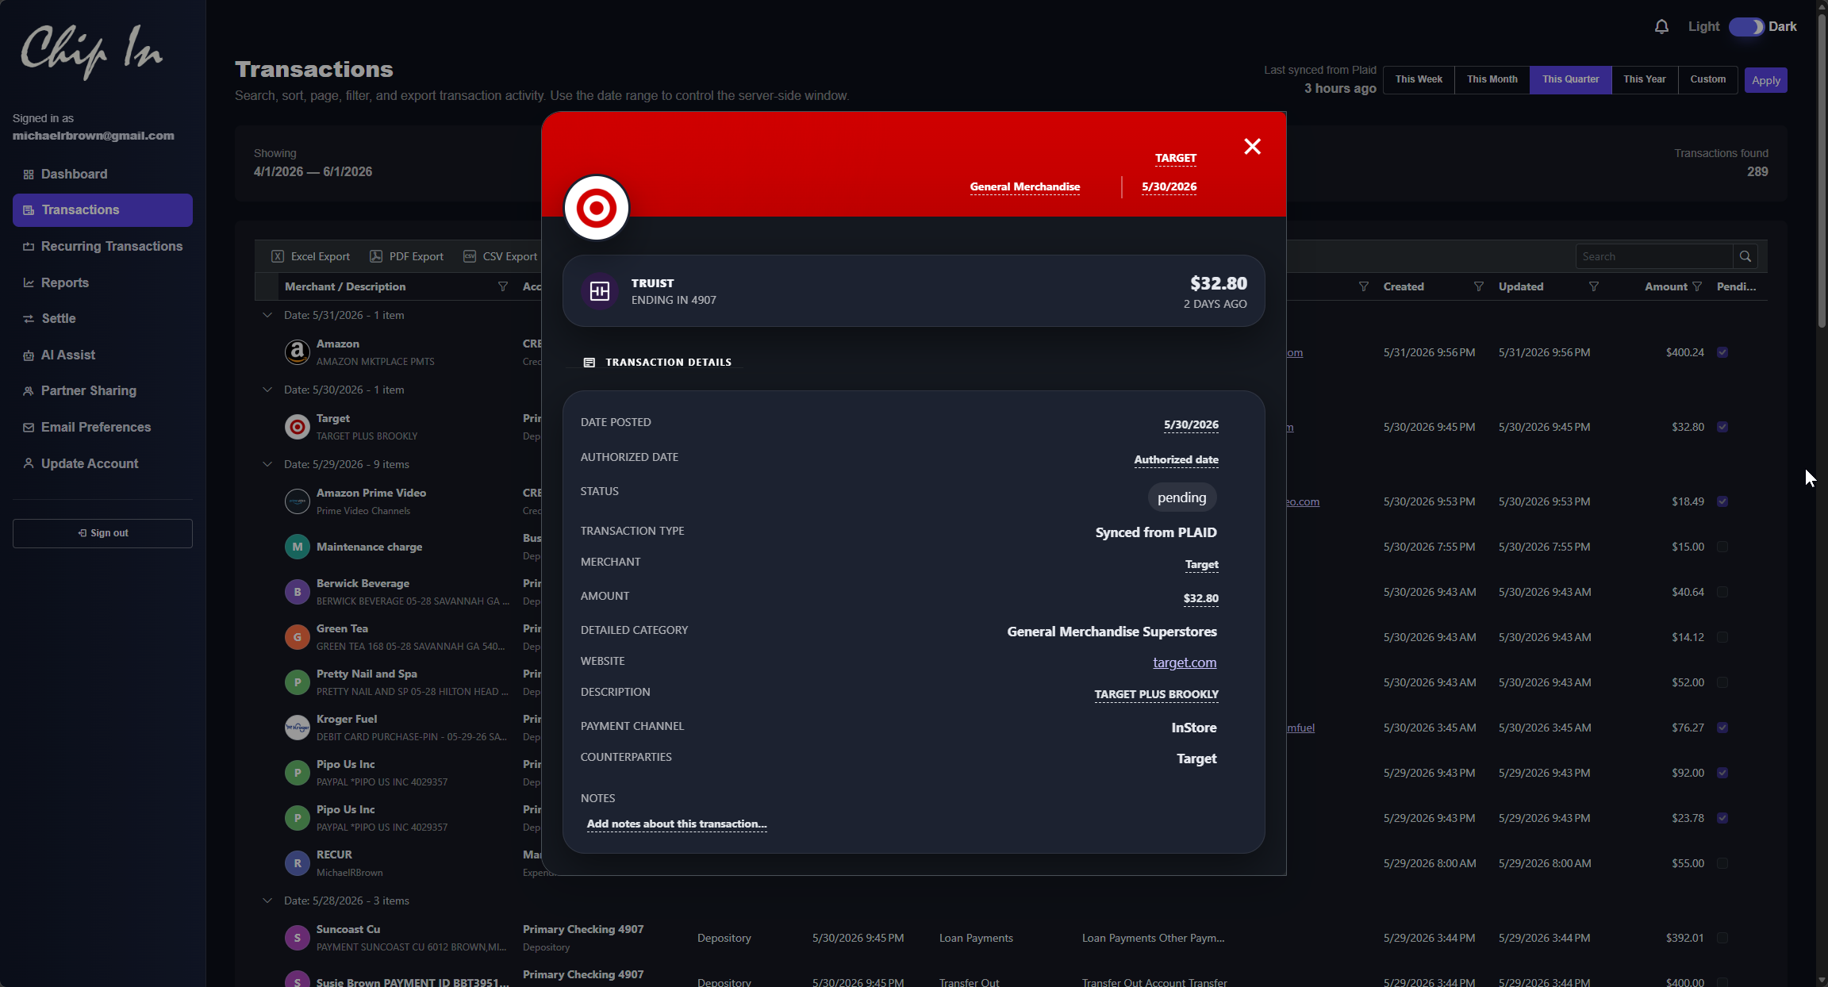Click Berwick Beverage avatar B

(x=298, y=592)
